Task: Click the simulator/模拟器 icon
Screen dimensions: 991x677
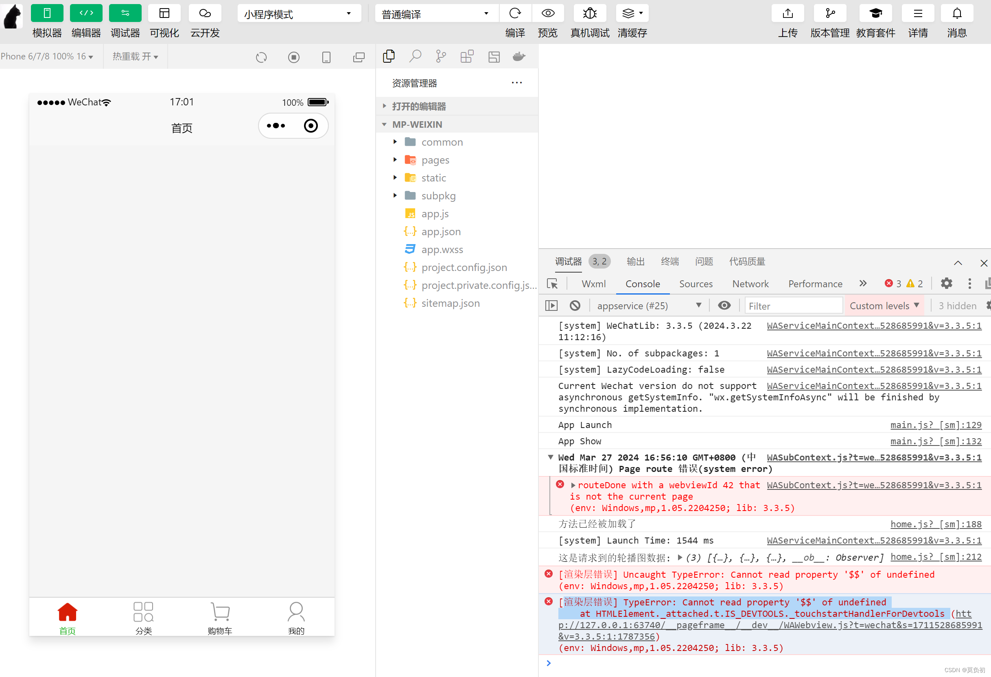Action: click(x=47, y=13)
